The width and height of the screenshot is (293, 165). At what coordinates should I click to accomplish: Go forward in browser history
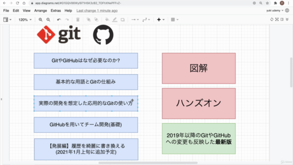[11, 3]
